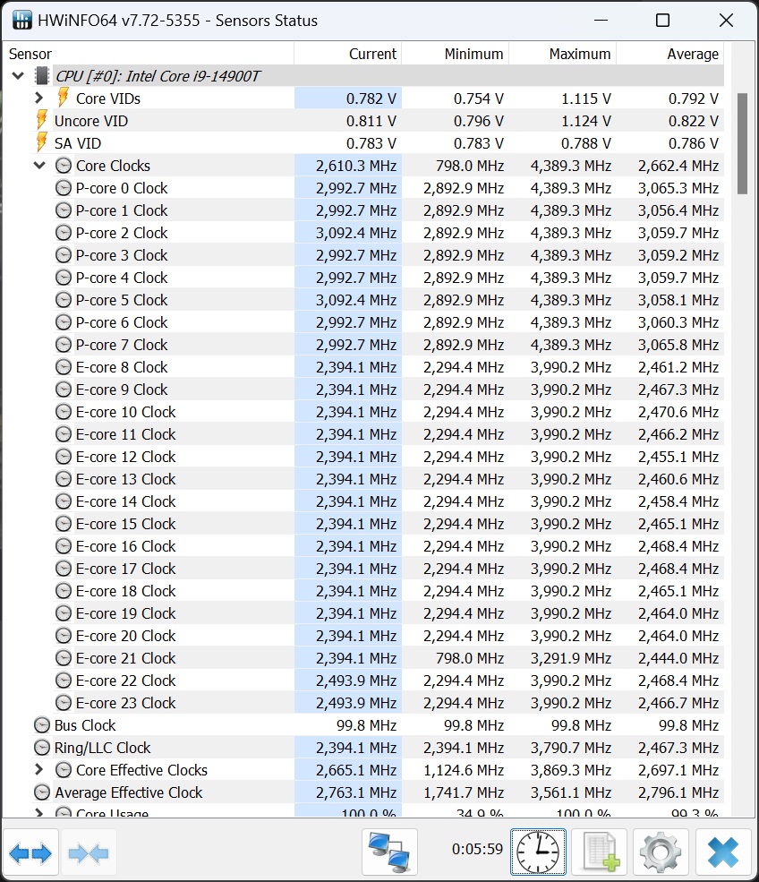Click the expand layout arrows button
Viewport: 759px width, 882px height.
(x=30, y=852)
